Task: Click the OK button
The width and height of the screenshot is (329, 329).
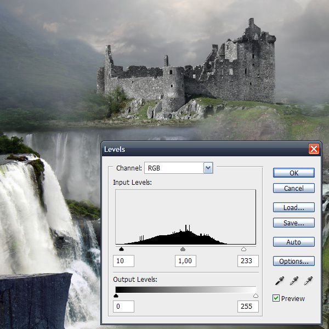Action: pos(294,173)
